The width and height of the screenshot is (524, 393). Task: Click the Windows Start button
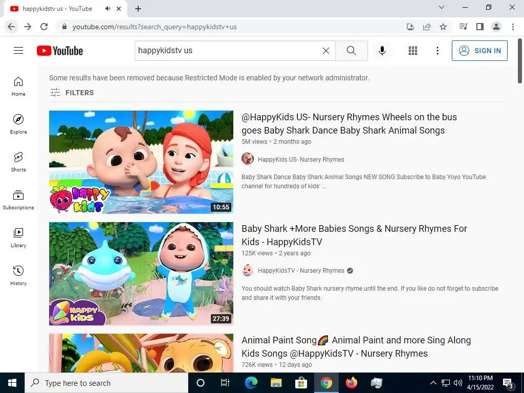[12, 383]
